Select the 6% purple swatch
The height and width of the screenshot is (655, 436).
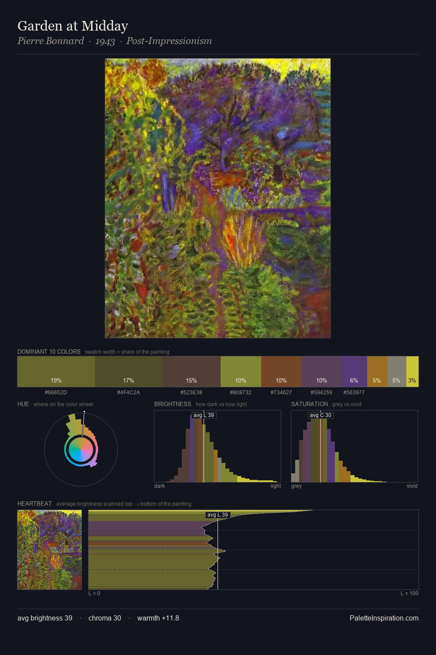(354, 372)
